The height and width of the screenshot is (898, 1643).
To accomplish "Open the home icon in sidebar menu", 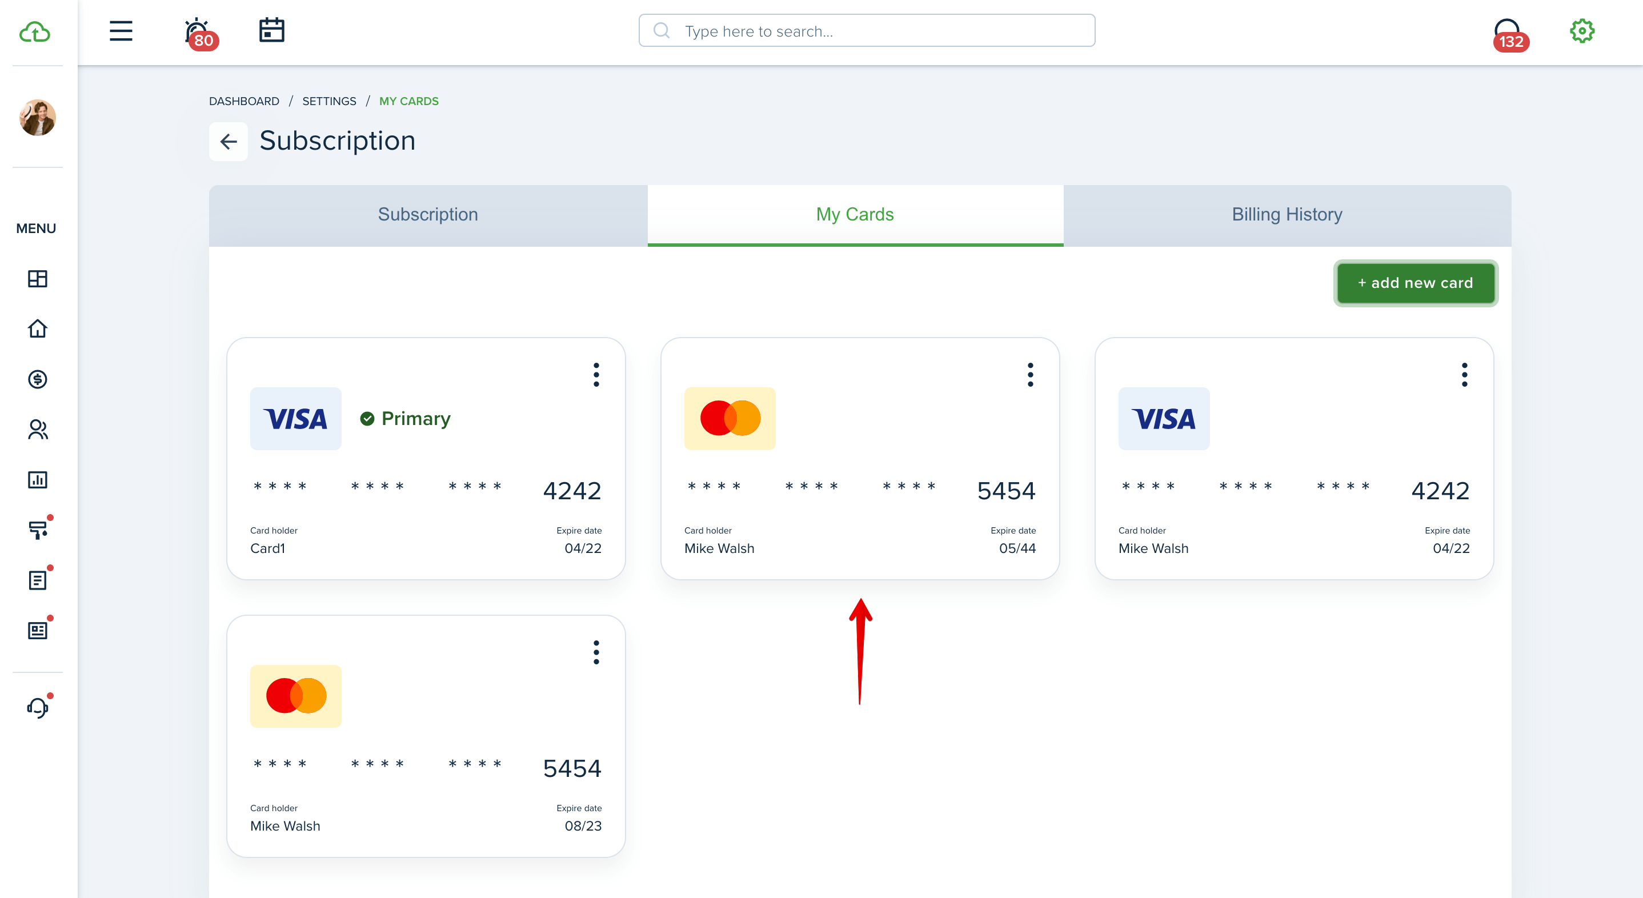I will 38,328.
